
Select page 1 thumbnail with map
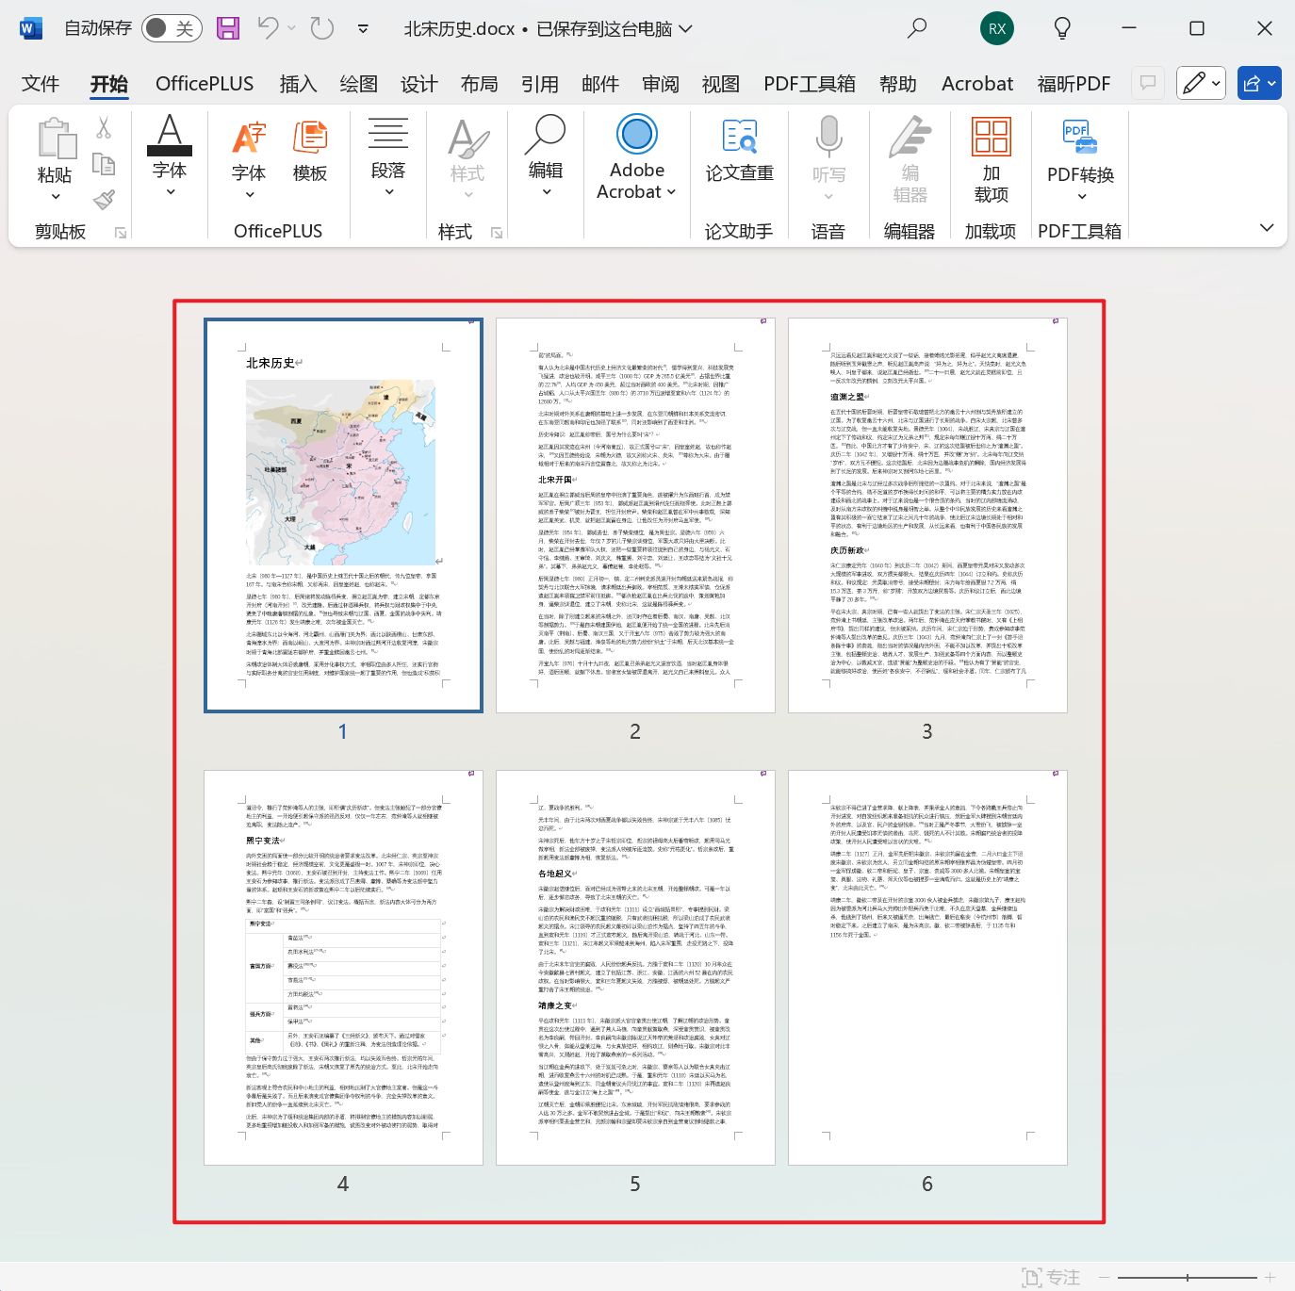tap(343, 515)
